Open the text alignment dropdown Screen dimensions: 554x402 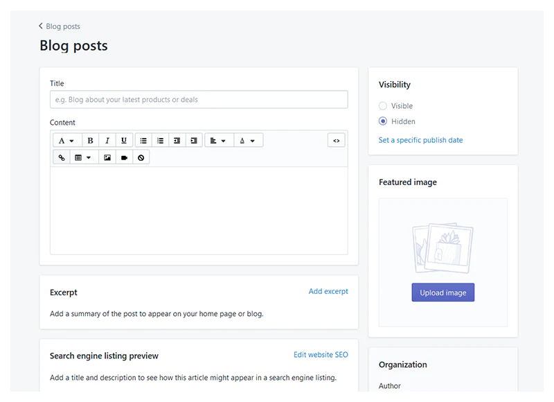pos(218,141)
